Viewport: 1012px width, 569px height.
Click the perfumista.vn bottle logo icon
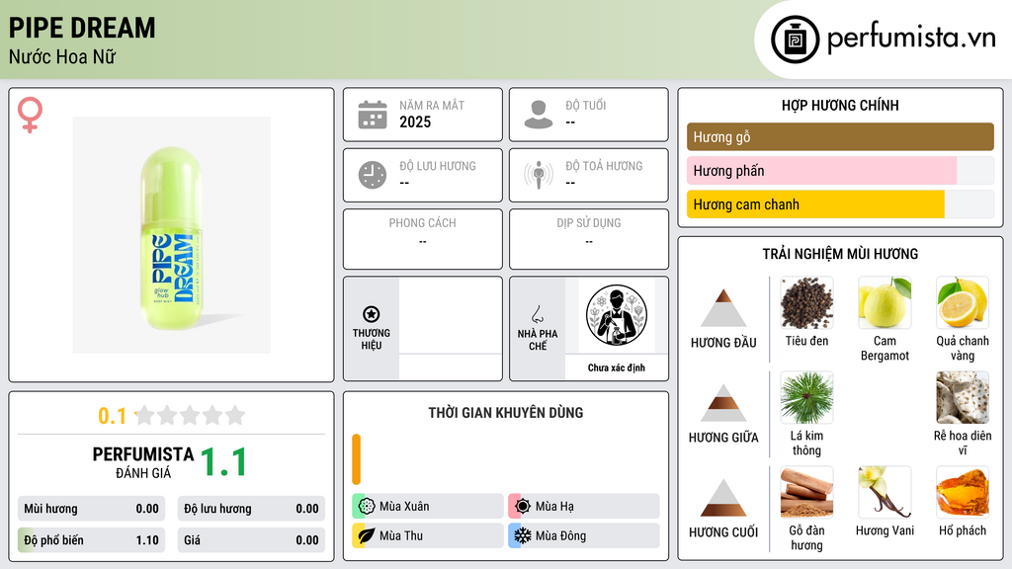[x=795, y=40]
